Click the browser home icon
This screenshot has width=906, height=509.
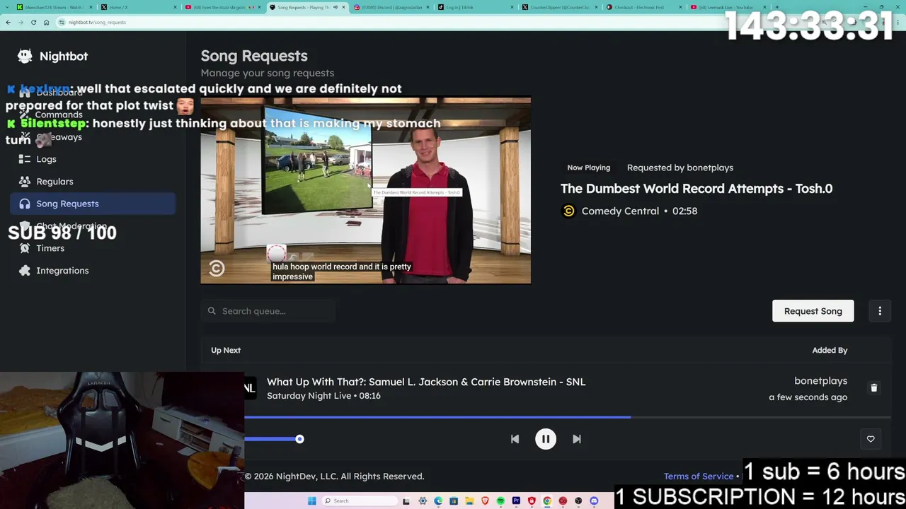pyautogui.click(x=46, y=22)
